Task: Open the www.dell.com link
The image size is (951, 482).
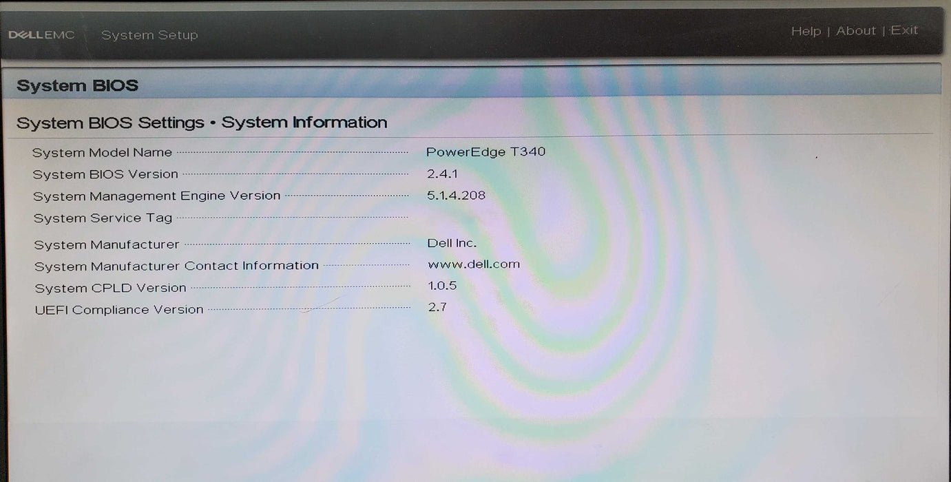Action: [473, 264]
